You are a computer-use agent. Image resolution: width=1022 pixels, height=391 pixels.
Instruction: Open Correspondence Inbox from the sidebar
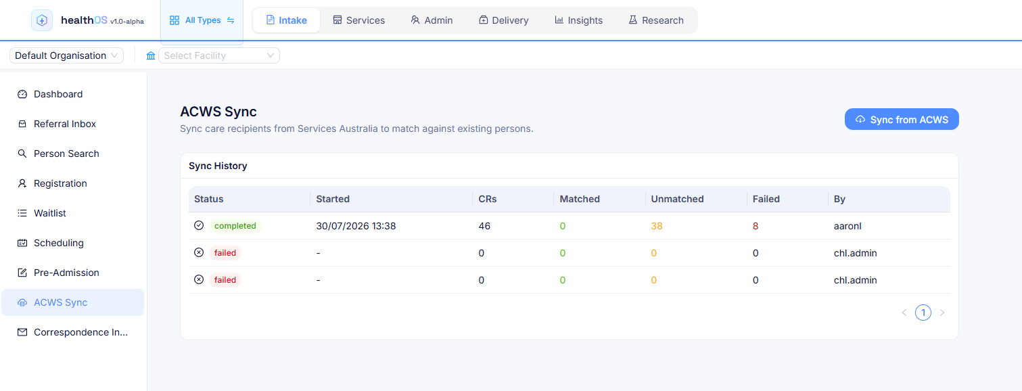[x=73, y=332]
